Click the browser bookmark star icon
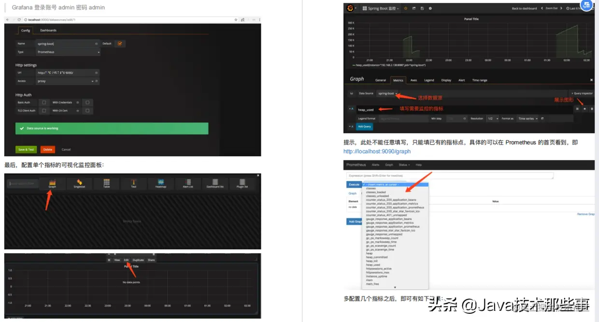599x322 pixels. click(236, 20)
